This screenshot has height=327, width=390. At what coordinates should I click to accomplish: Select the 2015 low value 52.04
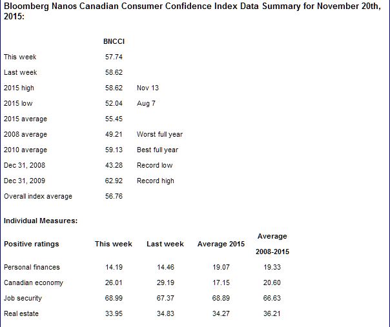click(x=114, y=103)
